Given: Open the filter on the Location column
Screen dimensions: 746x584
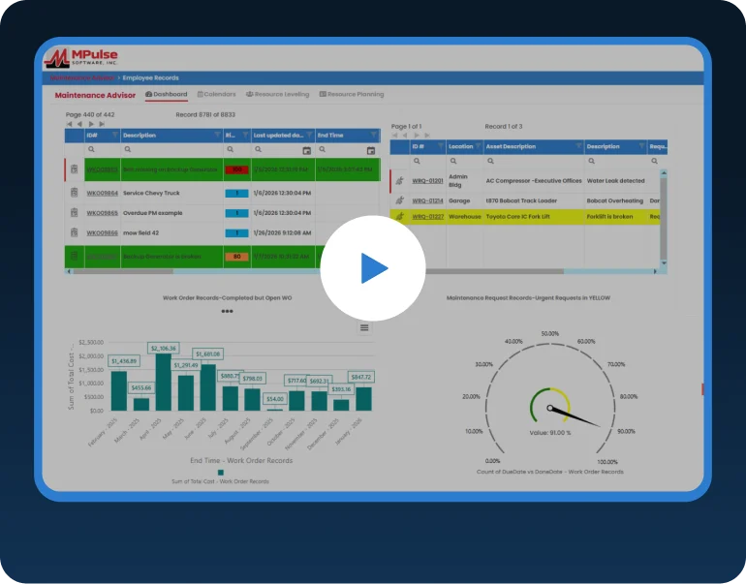Looking at the screenshot, I should [x=479, y=146].
